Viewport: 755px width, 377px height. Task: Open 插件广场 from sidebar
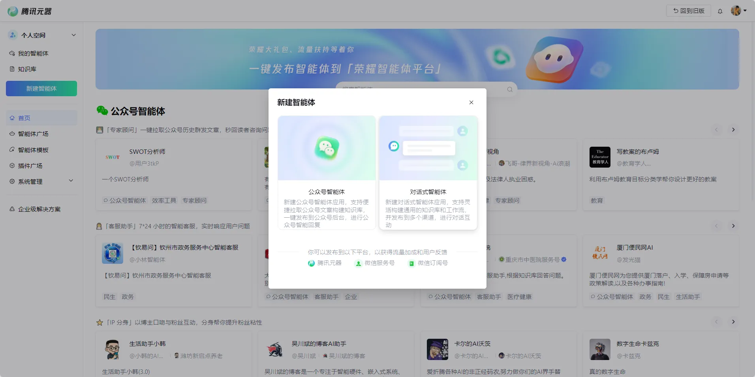tap(30, 166)
